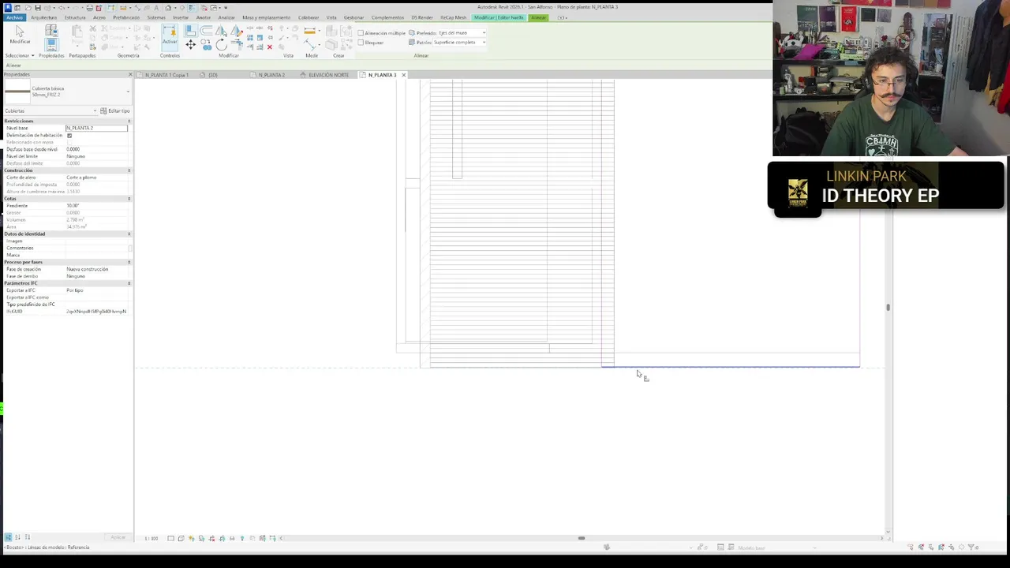Open the Arquitectura ribbon tab
The height and width of the screenshot is (568, 1010).
click(43, 17)
